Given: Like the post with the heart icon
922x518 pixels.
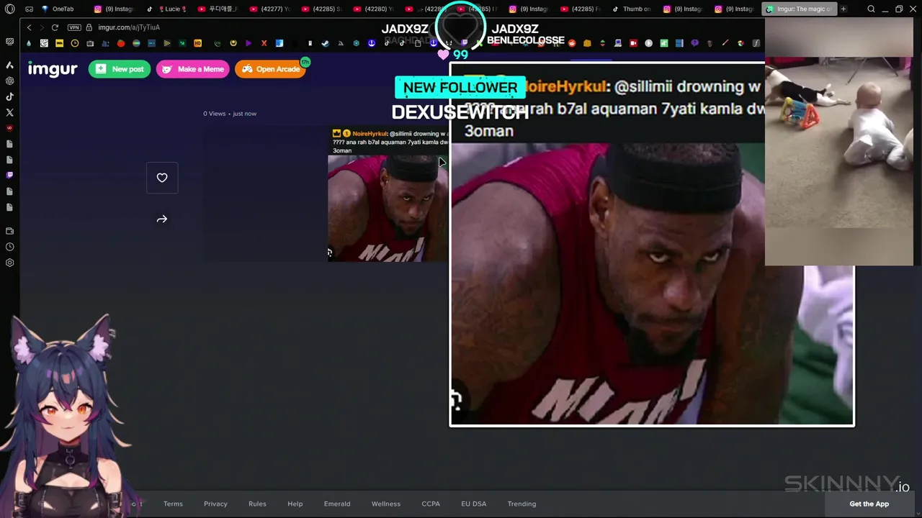Looking at the screenshot, I should (x=162, y=178).
